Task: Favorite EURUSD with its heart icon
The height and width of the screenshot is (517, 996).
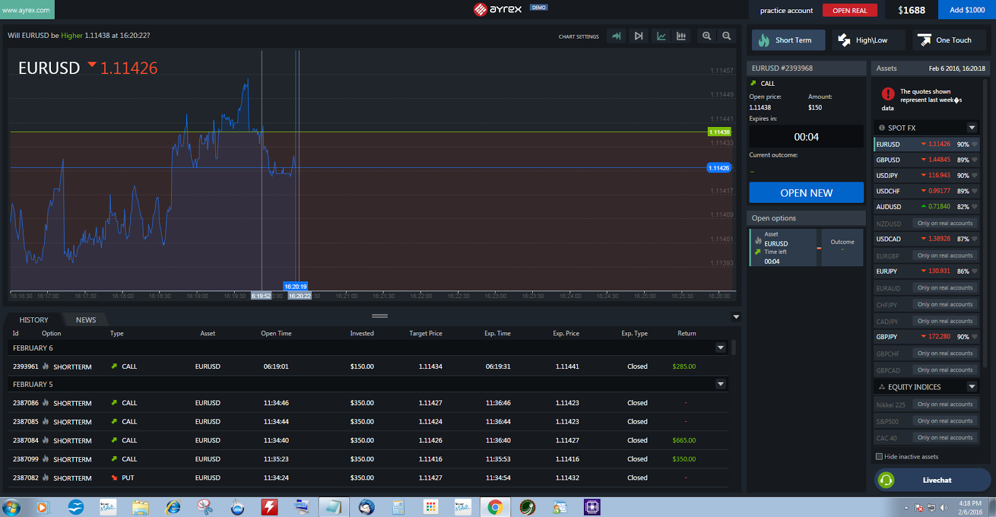Action: click(975, 144)
